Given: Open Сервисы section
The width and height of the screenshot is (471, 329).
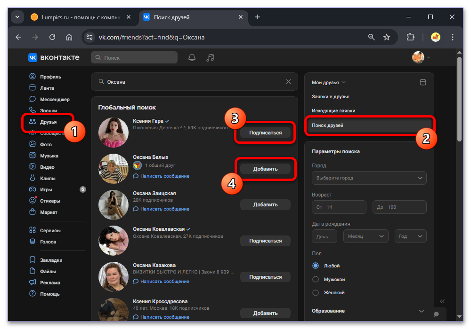Looking at the screenshot, I should tap(45, 230).
